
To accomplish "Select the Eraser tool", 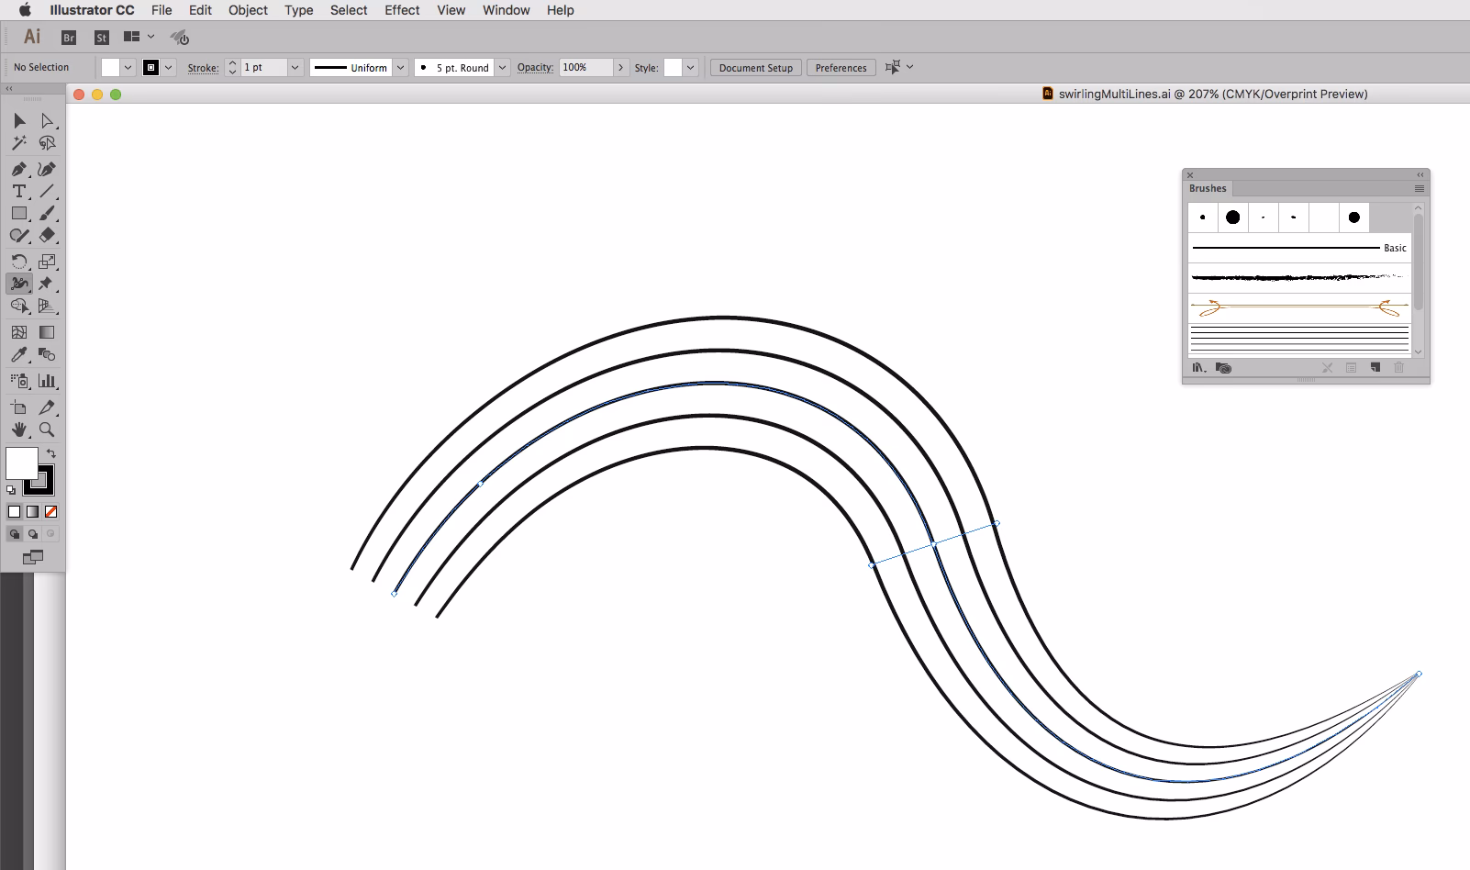I will click(48, 235).
